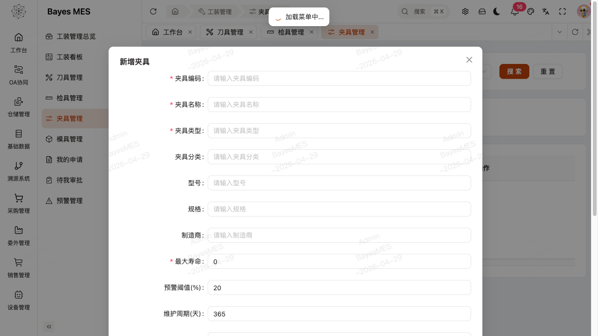Click the refresh icon in top bar
Screen dimensions: 598x336
pos(153,12)
